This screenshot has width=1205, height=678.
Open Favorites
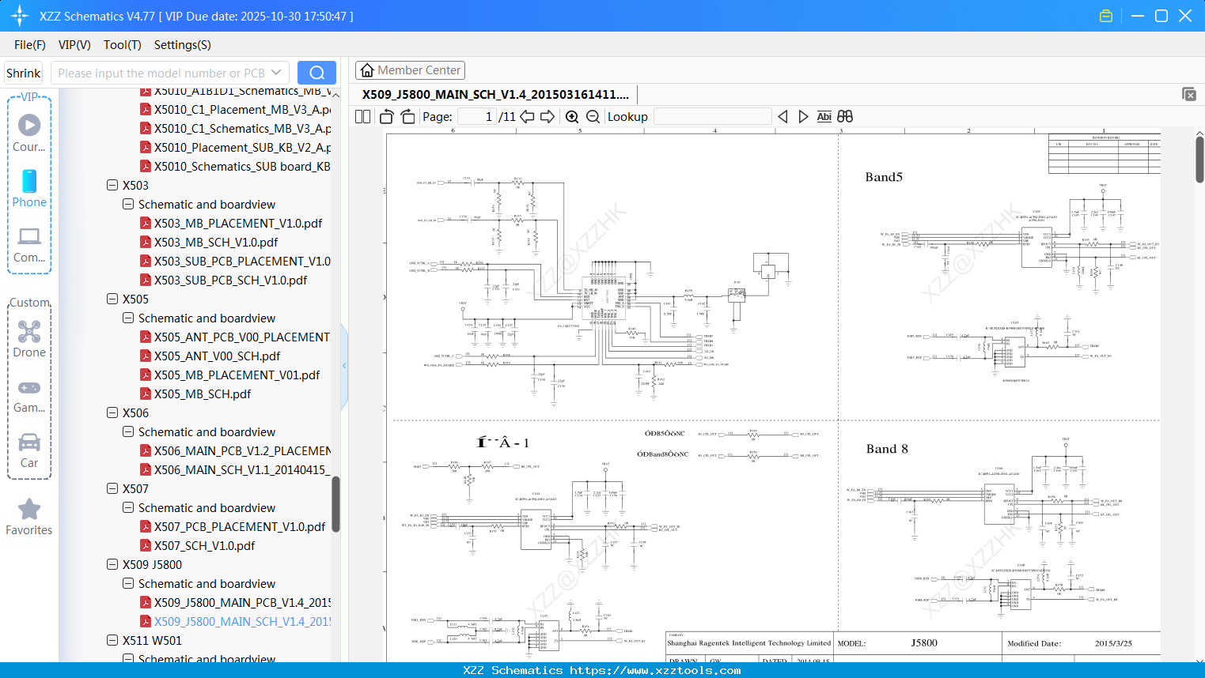coord(29,518)
